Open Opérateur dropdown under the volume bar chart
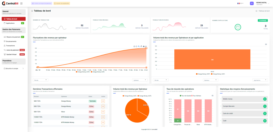Screen dimensions: 273x132 pyautogui.click(x=211, y=80)
